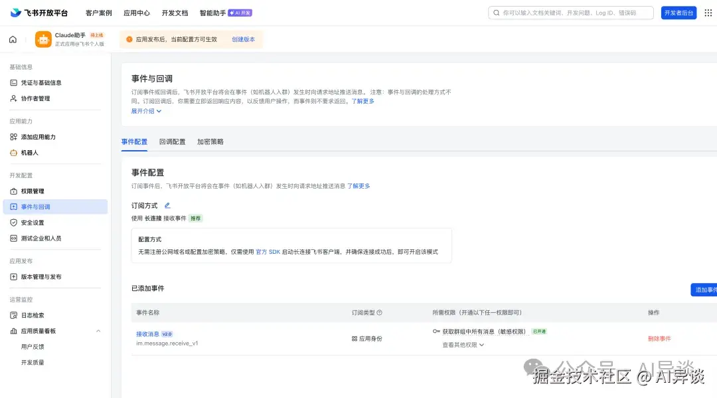
Task: Click im.message.receive_v1 event identifier
Action: click(167, 344)
